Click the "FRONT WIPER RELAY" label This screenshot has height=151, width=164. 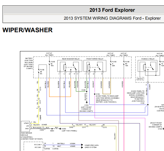coord(95,59)
